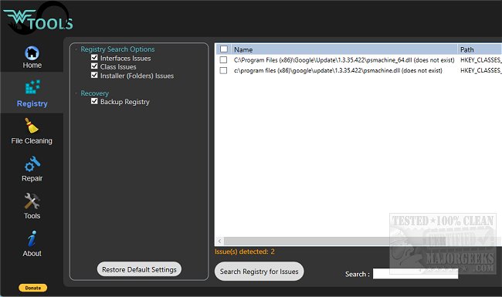Uncheck Backup Registry option

[x=94, y=101]
